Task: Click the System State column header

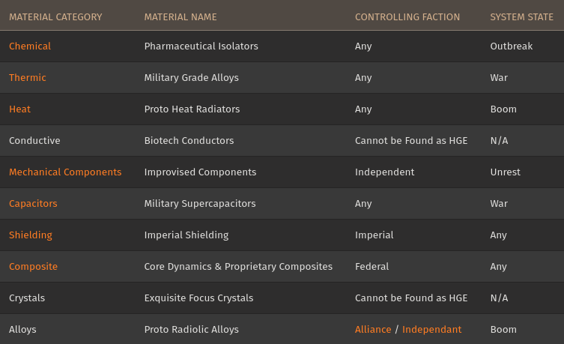Action: [521, 16]
